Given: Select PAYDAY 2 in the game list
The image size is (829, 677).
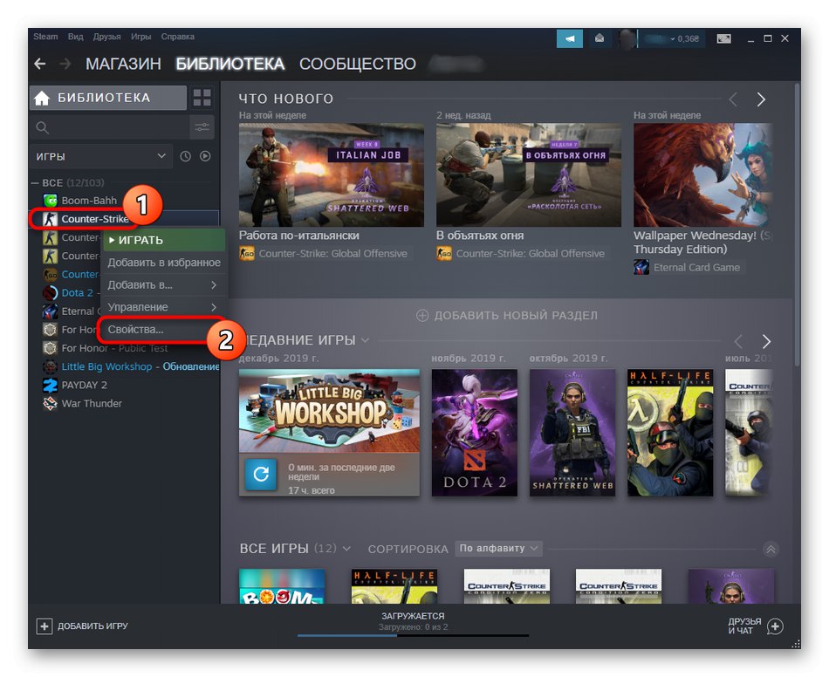Looking at the screenshot, I should tap(84, 386).
